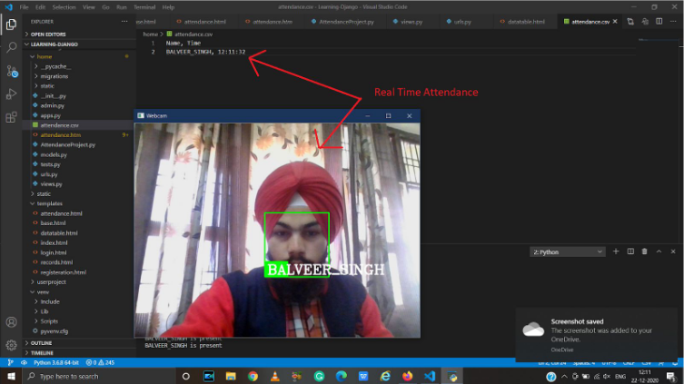The width and height of the screenshot is (684, 384).
Task: Collapse the templates folder
Action: coord(49,203)
